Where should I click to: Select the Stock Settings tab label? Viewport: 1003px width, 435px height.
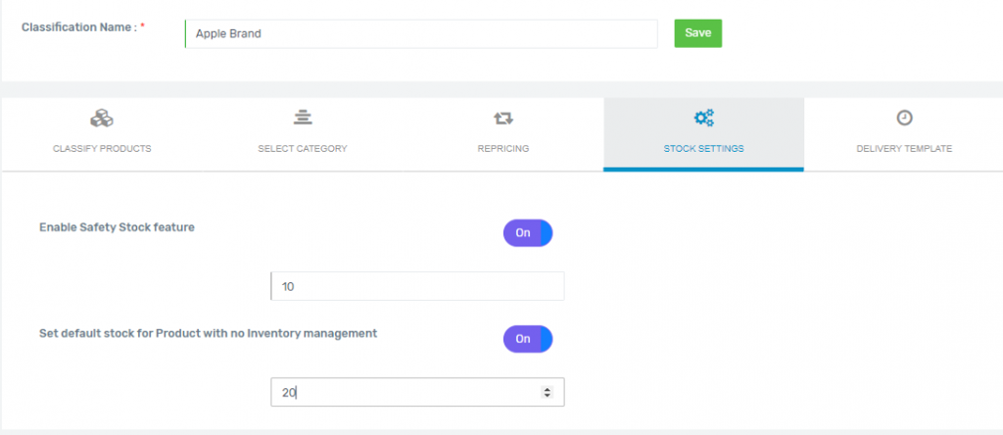click(703, 148)
